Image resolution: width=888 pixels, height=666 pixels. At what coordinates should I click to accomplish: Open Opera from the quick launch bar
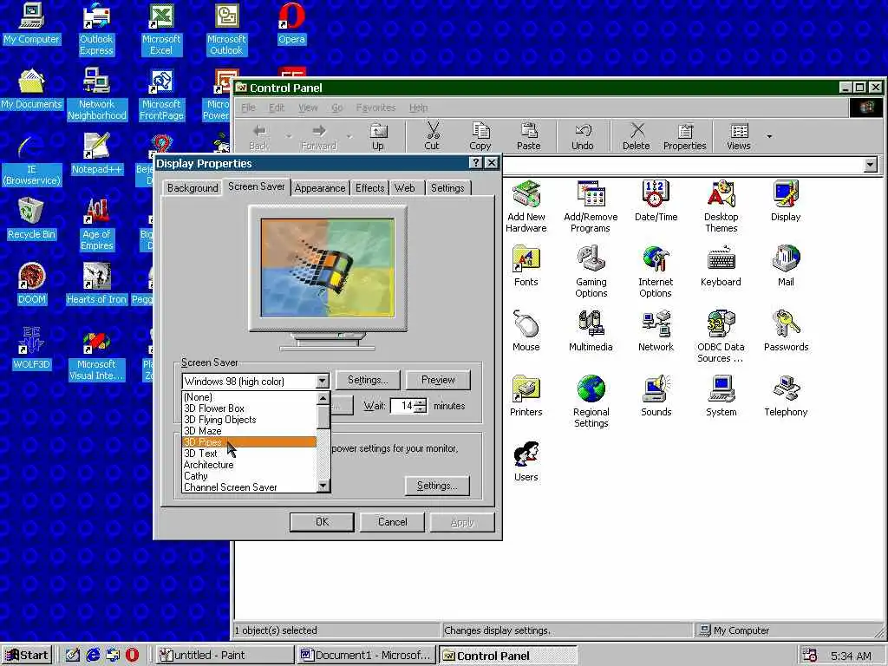click(132, 656)
